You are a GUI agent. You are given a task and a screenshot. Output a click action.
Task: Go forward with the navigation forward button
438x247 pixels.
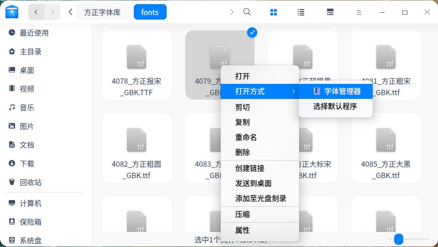coord(52,12)
